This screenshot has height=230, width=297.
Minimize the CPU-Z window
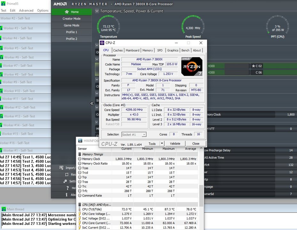tap(176, 43)
